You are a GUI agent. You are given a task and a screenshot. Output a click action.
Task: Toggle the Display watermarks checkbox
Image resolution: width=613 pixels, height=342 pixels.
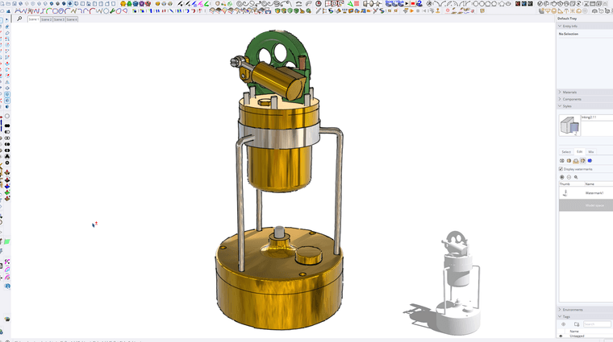coord(561,169)
